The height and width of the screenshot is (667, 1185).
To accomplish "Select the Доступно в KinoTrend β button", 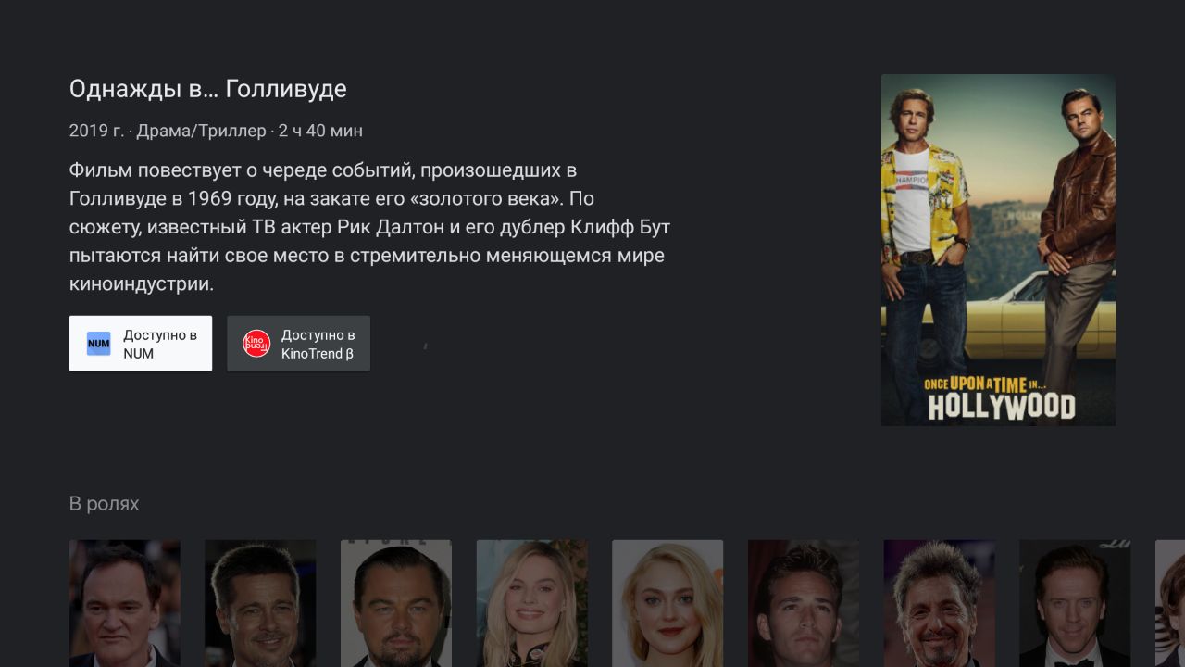I will pos(298,344).
